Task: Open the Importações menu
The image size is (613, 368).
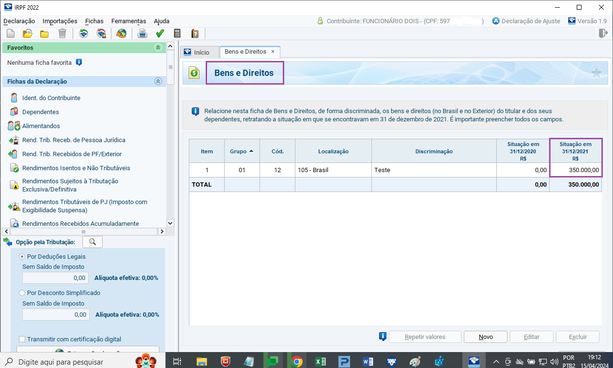Action: coord(60,21)
